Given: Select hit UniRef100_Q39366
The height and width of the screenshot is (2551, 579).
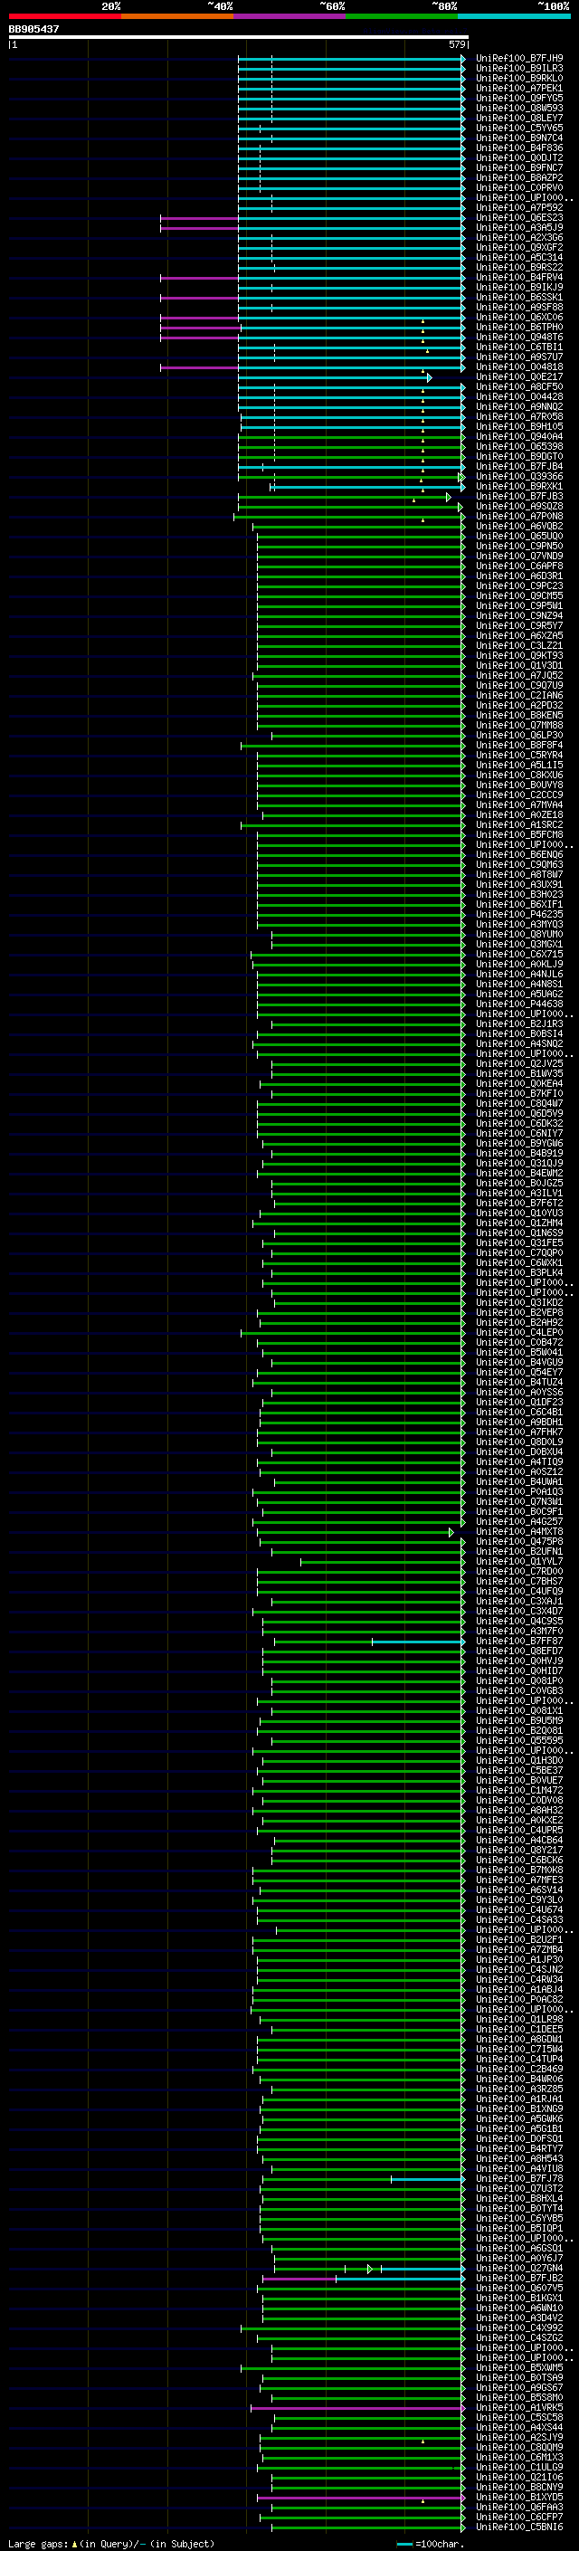Looking at the screenshot, I should click(519, 476).
